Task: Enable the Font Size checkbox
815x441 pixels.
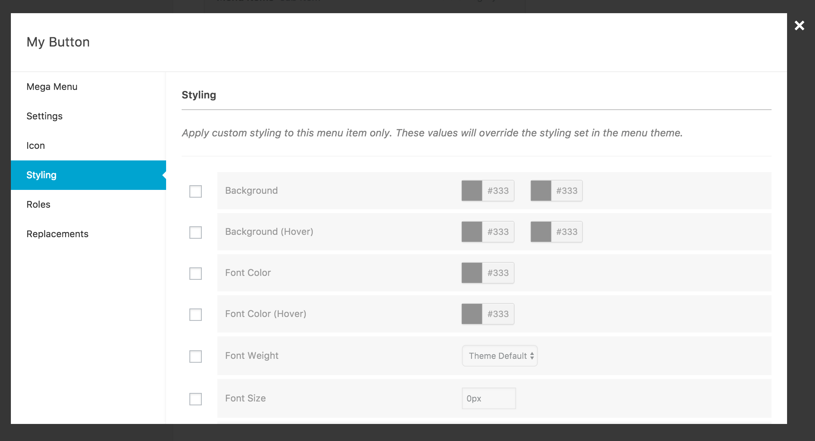Action: pyautogui.click(x=195, y=399)
